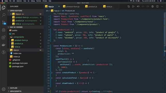Split the editor to the right
The height and width of the screenshot is (93, 166).
(x=157, y=6)
